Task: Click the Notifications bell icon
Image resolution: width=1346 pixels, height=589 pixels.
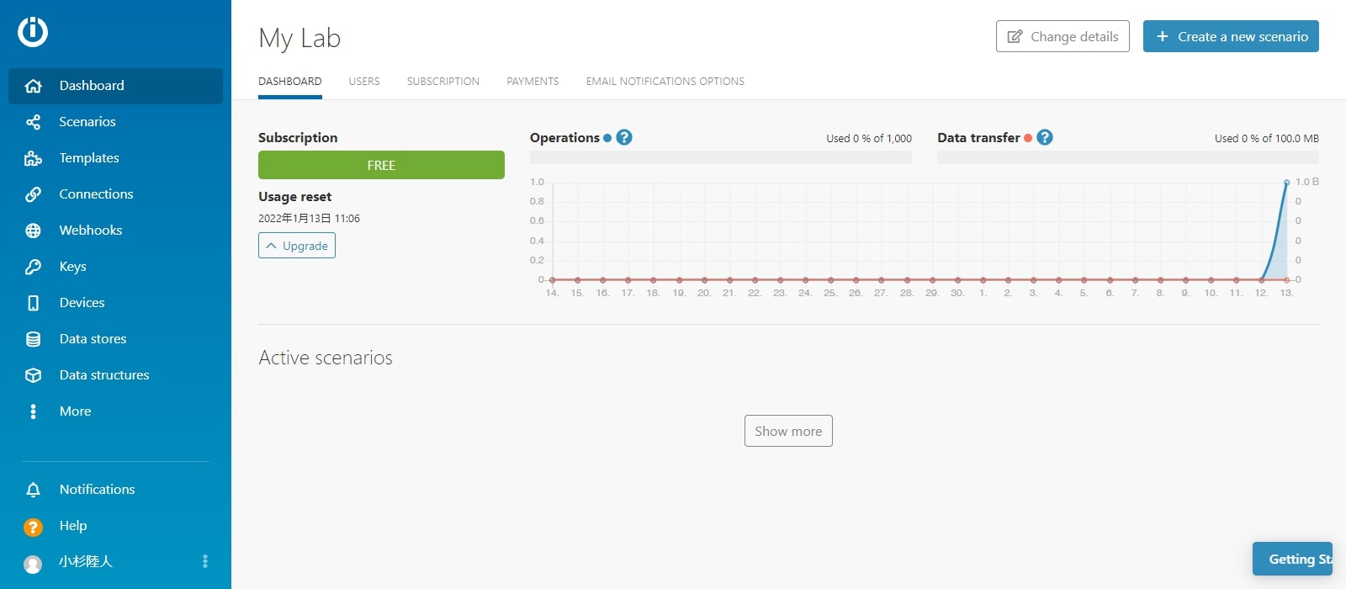Action: click(33, 490)
